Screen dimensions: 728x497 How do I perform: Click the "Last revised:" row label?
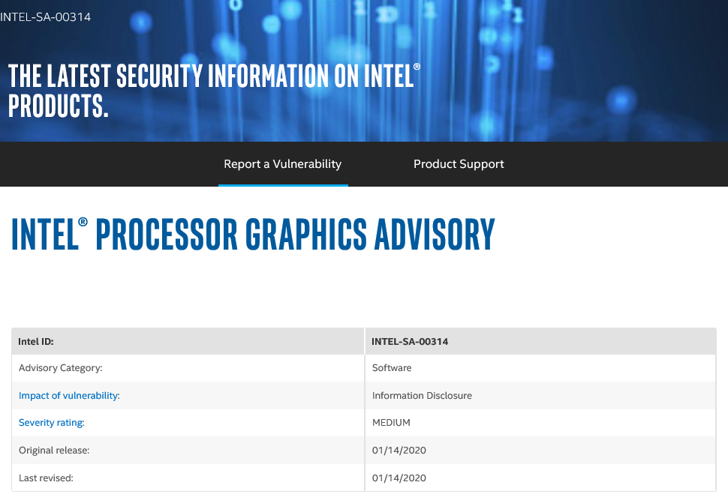pos(46,478)
